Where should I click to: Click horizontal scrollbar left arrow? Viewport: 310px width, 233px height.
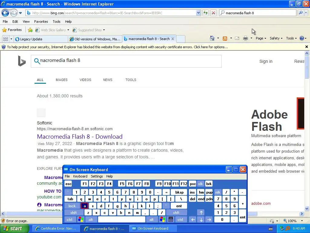(x=3, y=214)
